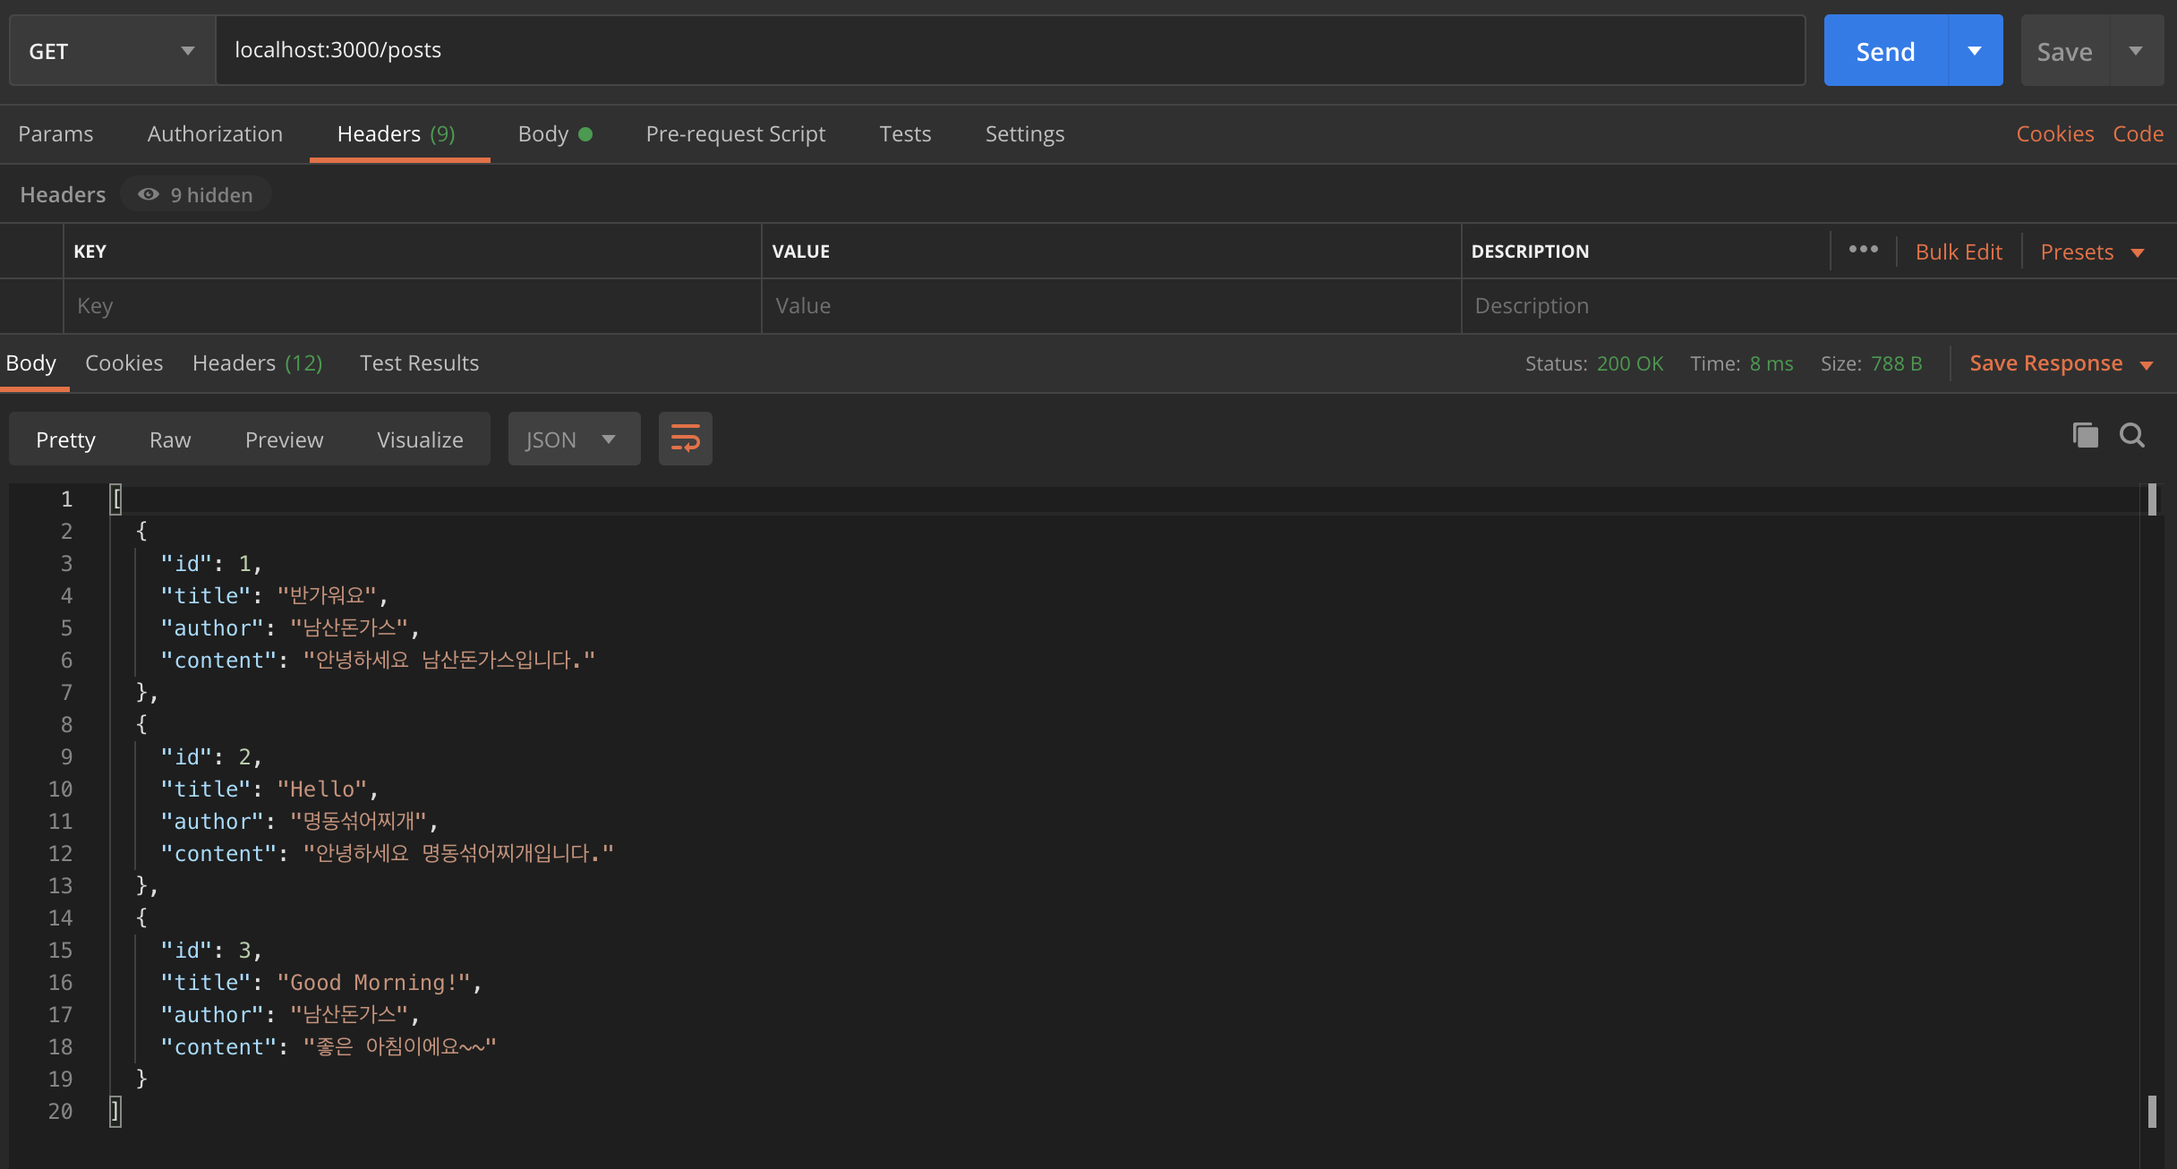The width and height of the screenshot is (2177, 1169).
Task: Switch to the Visualize view
Action: (420, 439)
